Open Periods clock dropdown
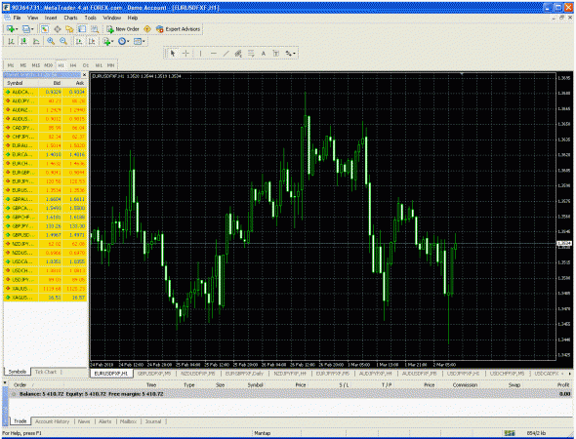The height and width of the screenshot is (439, 576). [x=123, y=42]
